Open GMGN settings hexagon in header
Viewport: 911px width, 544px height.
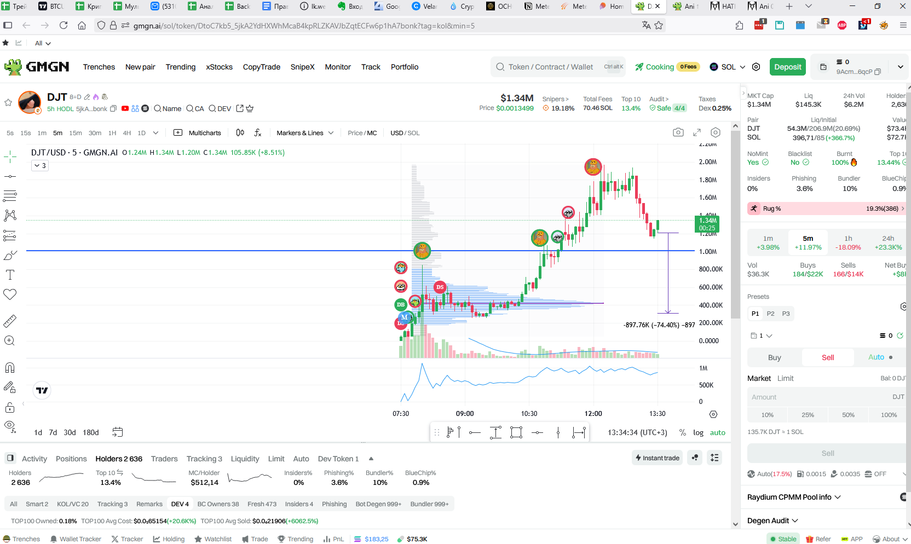tap(756, 67)
